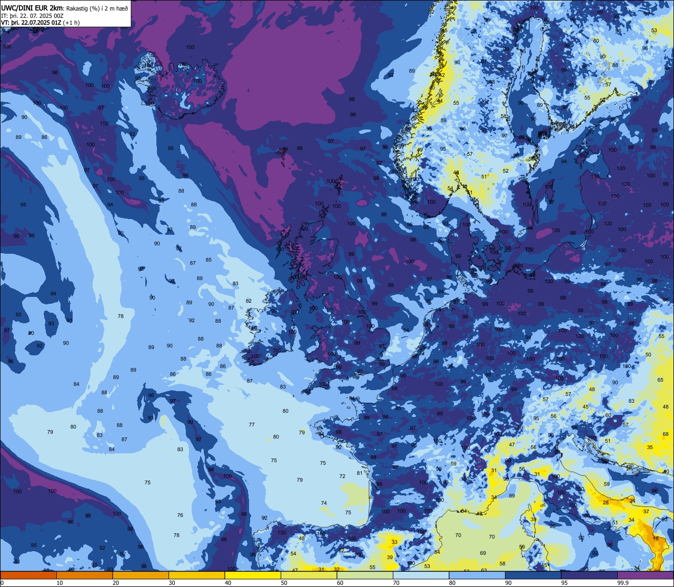674x587 pixels.
Task: Click the '(+1 h)' forecast offset text
Action: tap(71, 23)
